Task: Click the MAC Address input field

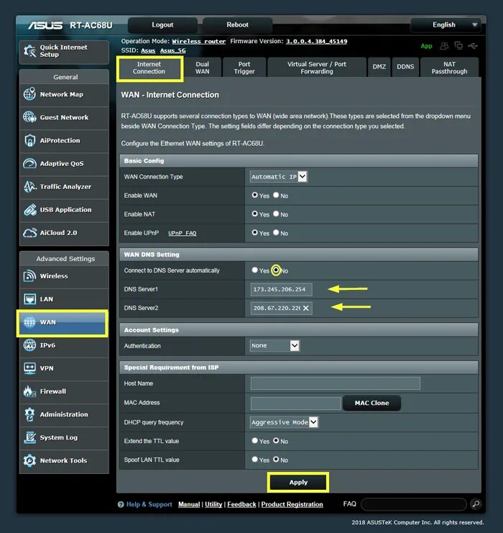Action: [x=296, y=403]
